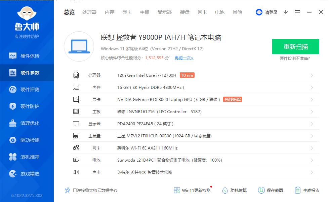Screen dimensions: 329x202
Task: Click the 硬件防护 shield icon
Action: tap(13, 106)
